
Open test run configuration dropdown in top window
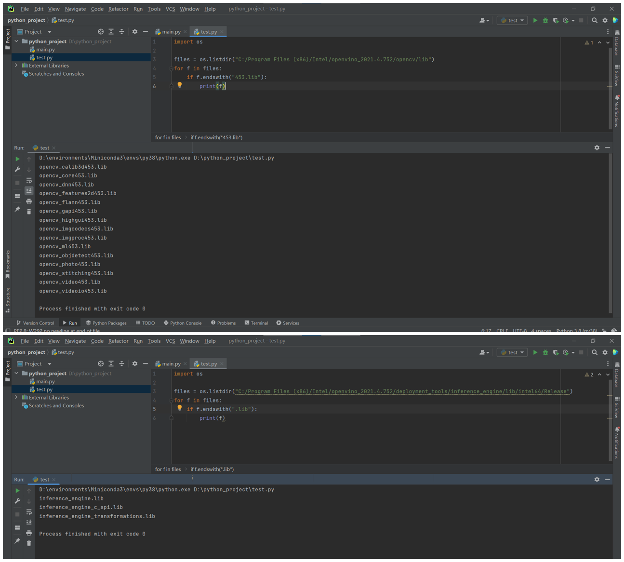point(512,20)
